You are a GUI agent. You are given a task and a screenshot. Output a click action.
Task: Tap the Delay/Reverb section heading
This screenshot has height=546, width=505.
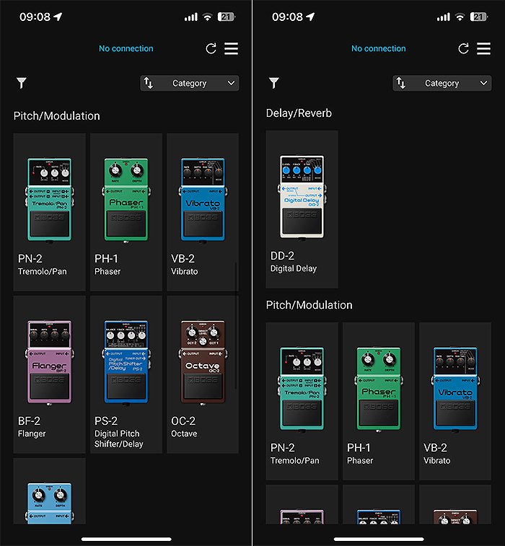[x=299, y=113]
